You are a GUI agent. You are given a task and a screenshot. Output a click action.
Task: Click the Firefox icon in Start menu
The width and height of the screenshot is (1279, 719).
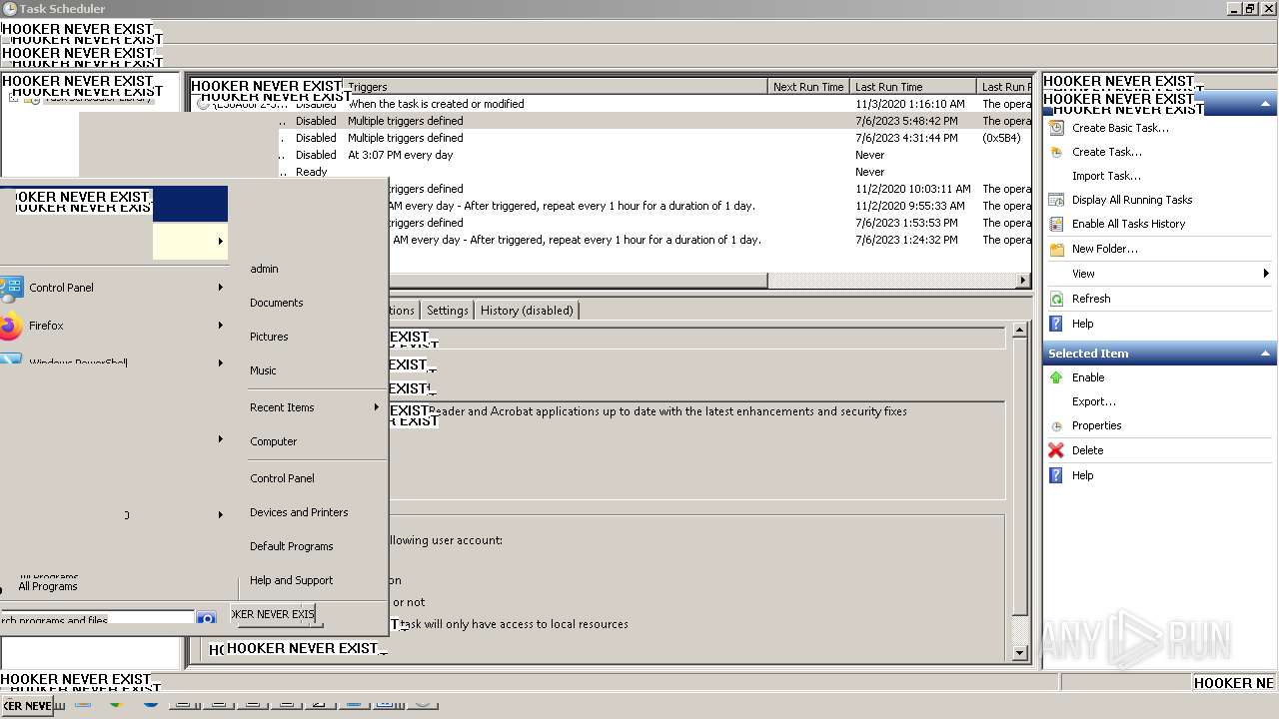pyautogui.click(x=11, y=326)
